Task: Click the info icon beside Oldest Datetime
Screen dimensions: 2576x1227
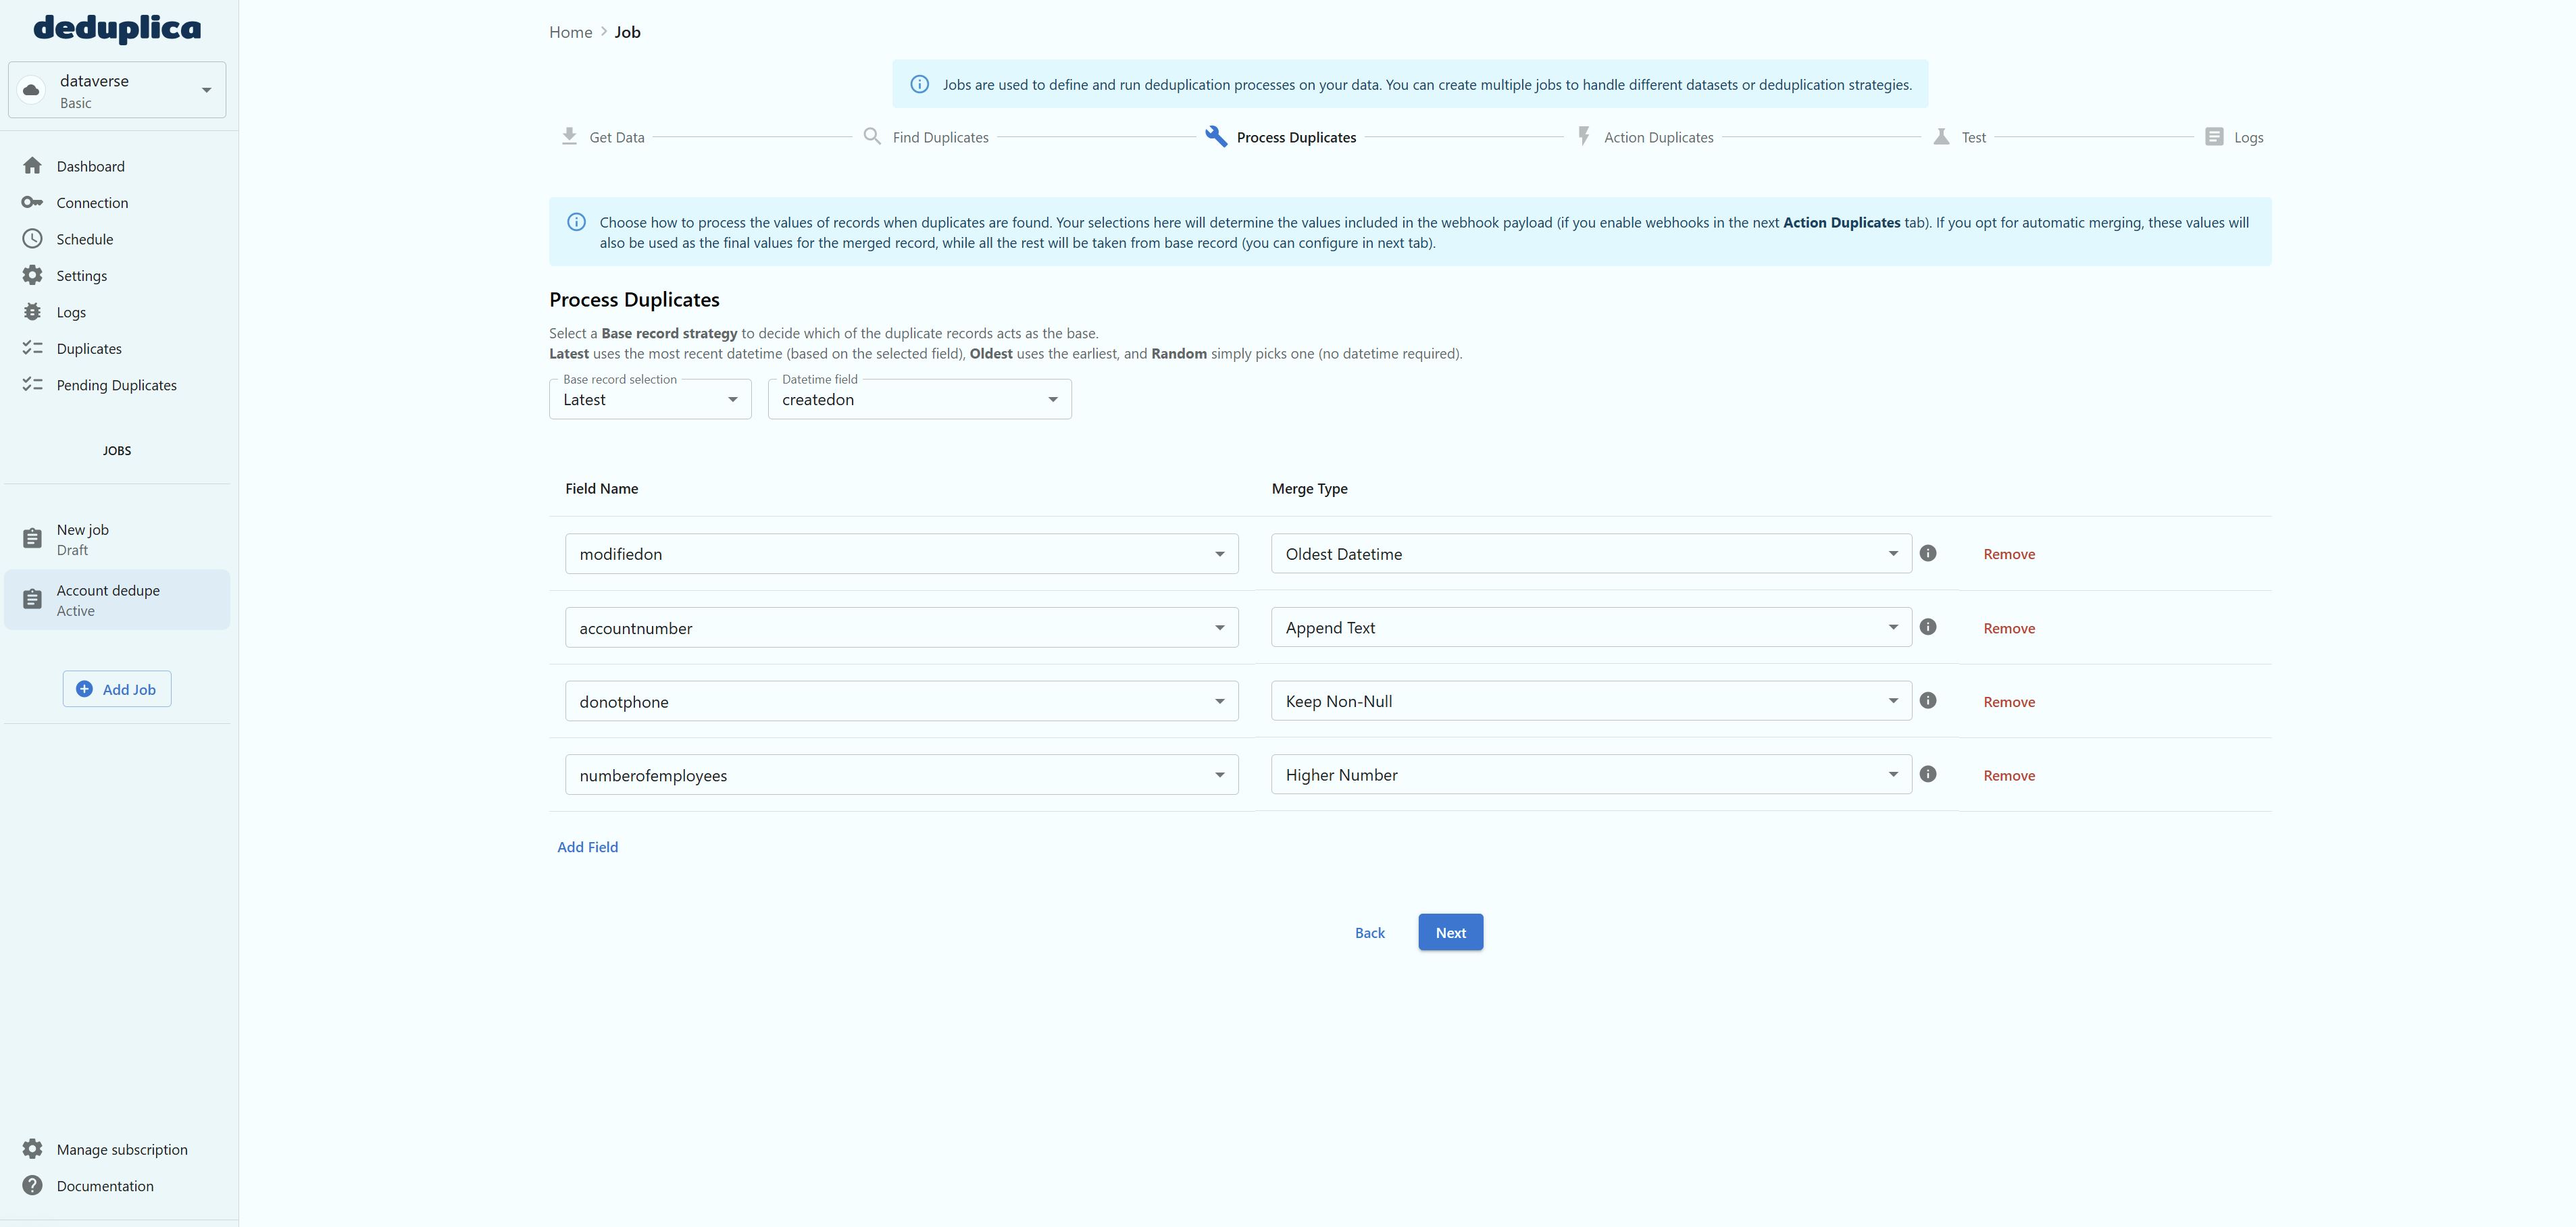Action: pos(1929,552)
